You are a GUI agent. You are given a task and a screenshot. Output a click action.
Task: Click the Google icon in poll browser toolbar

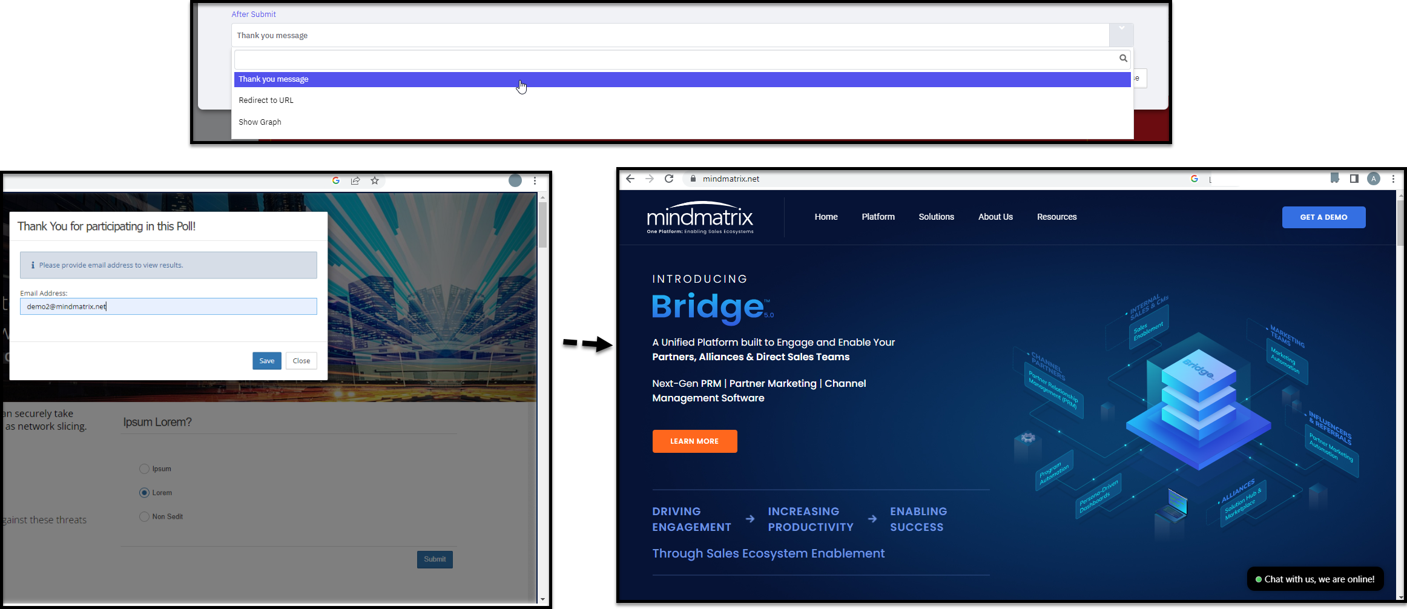click(x=336, y=180)
